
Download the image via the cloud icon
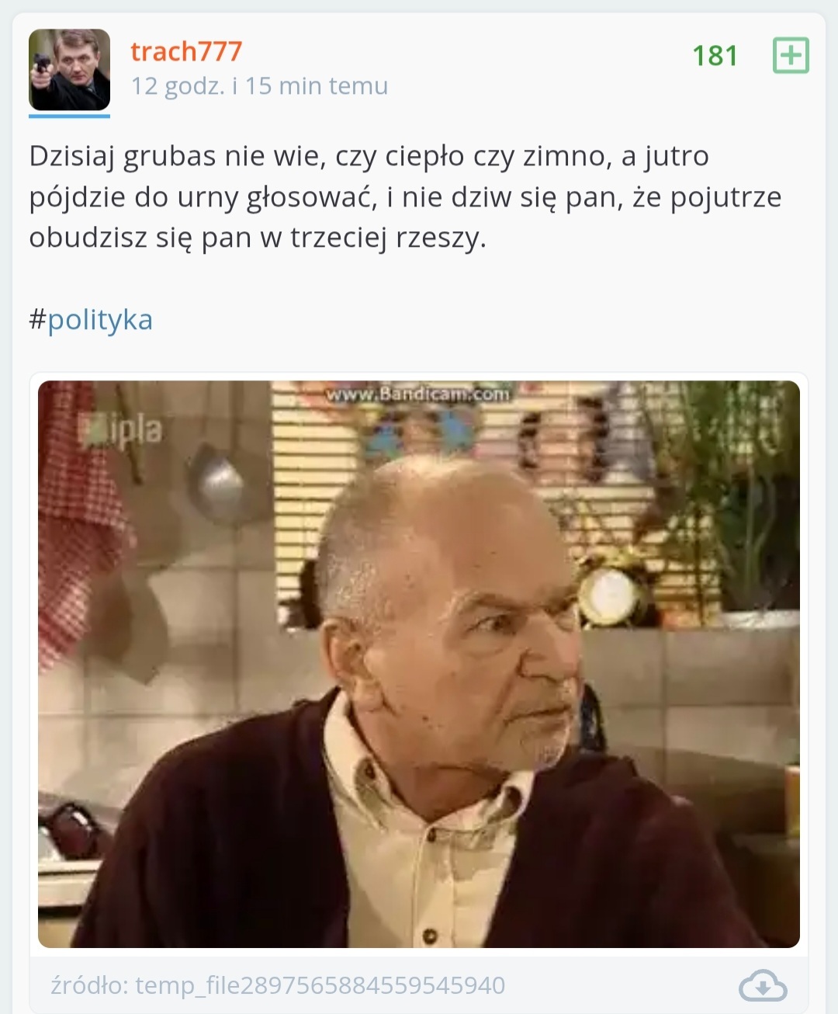point(763,986)
